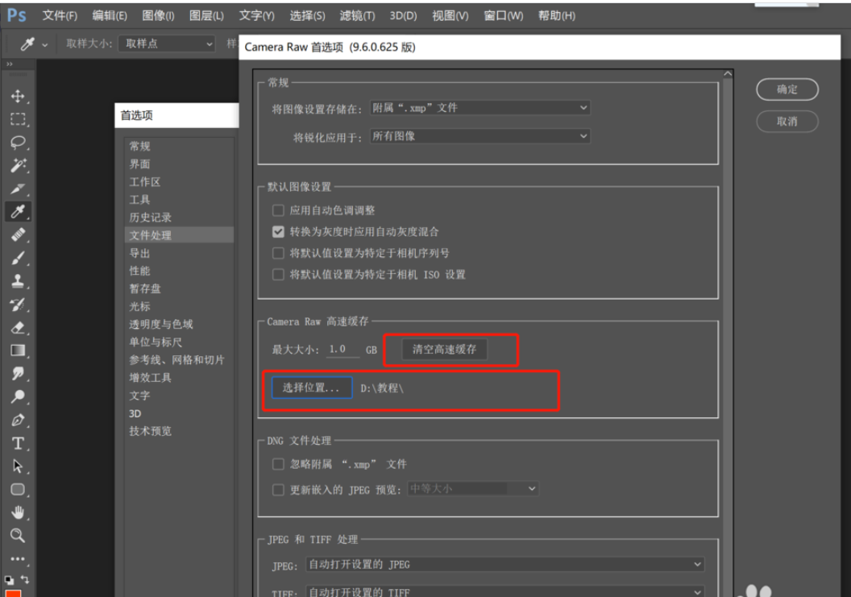Click the orange foreground color swatch

(13, 593)
